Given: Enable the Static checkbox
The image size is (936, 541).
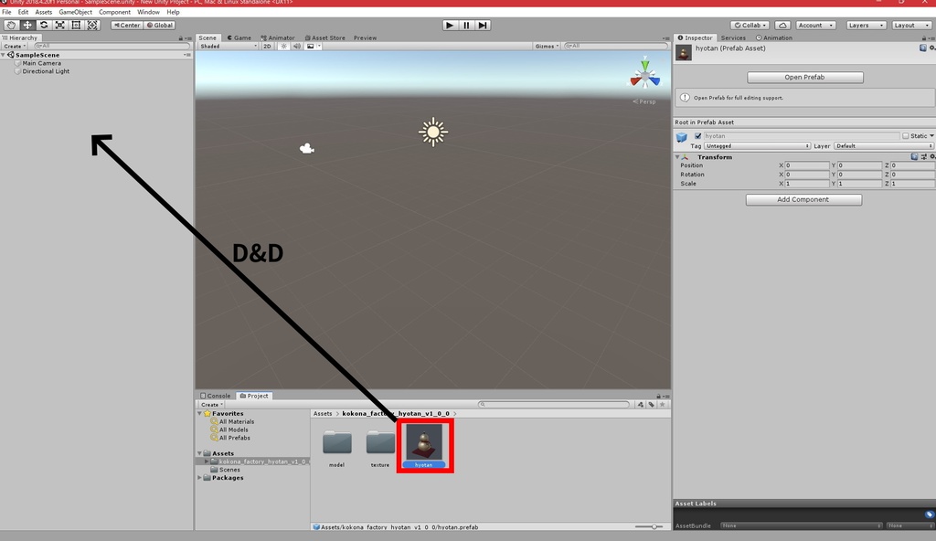Looking at the screenshot, I should (x=906, y=135).
